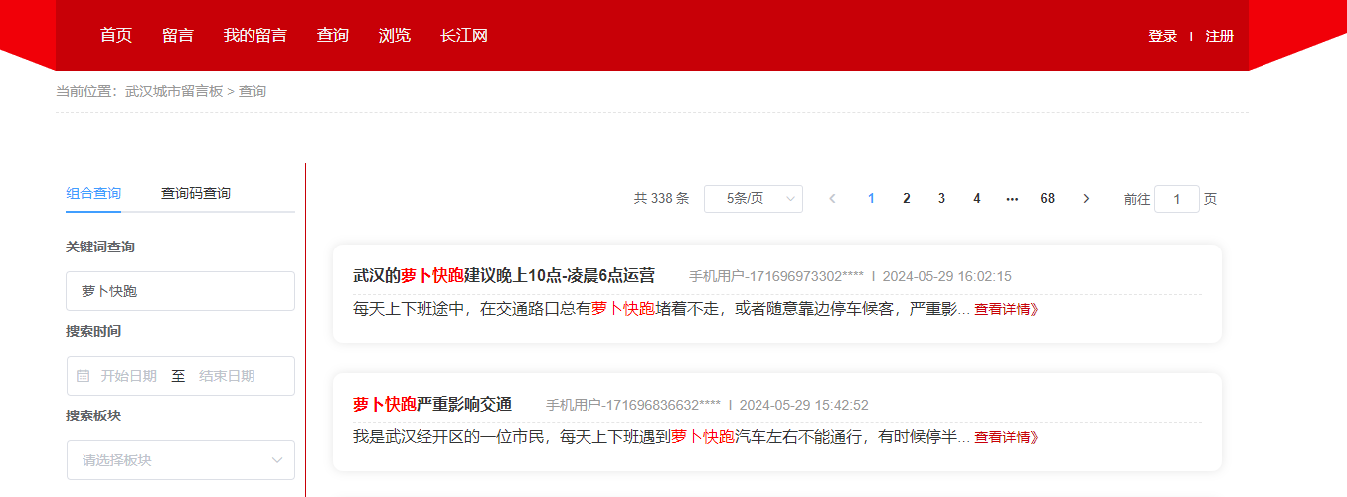Open the 浏览 nav item
The height and width of the screenshot is (497, 1347).
click(x=395, y=36)
